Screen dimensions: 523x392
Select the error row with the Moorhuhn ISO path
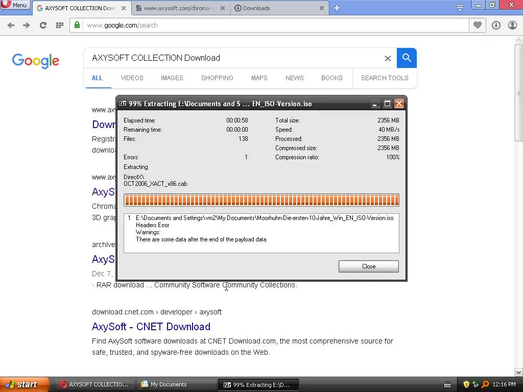pos(261,218)
